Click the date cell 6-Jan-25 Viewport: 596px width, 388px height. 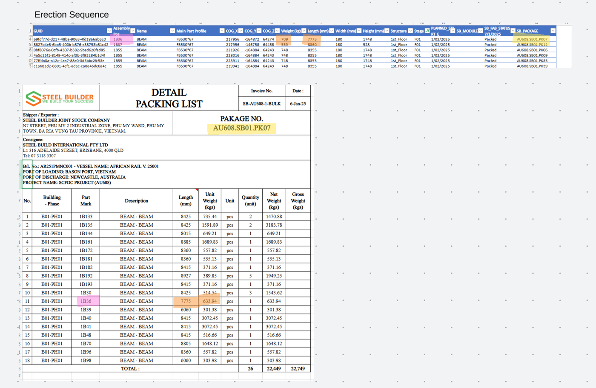click(x=298, y=104)
